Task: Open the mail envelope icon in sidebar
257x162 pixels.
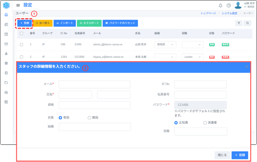Action: 6,44
